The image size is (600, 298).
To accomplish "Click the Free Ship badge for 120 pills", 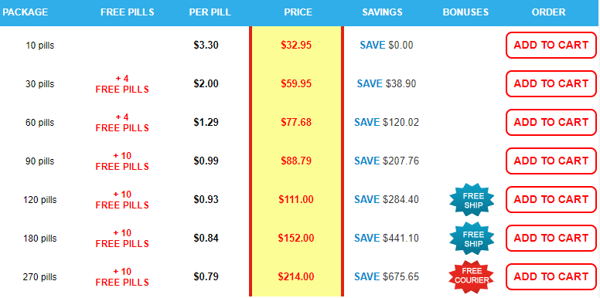I will tap(472, 199).
